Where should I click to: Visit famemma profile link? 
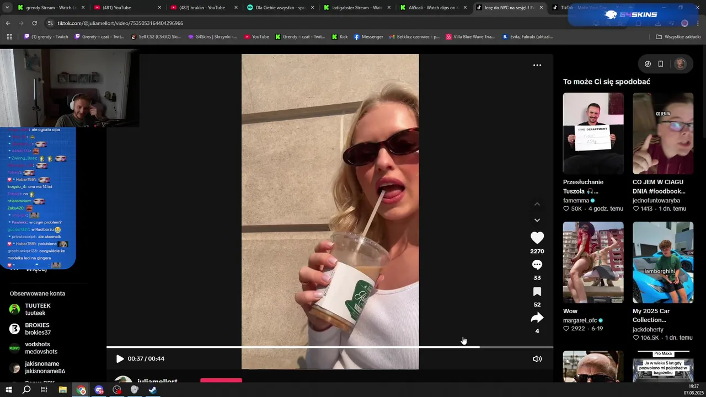click(576, 201)
